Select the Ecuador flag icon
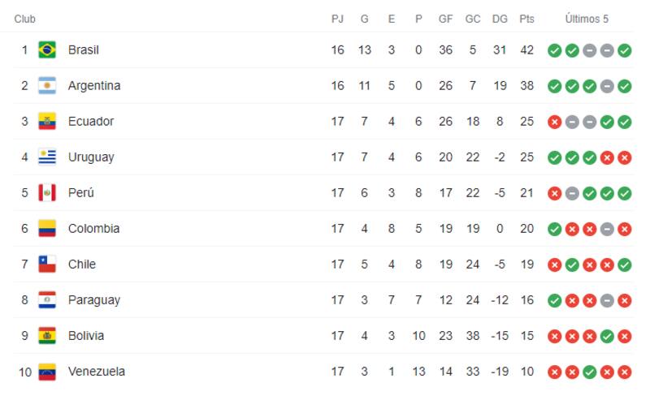650x400 pixels. tap(47, 122)
